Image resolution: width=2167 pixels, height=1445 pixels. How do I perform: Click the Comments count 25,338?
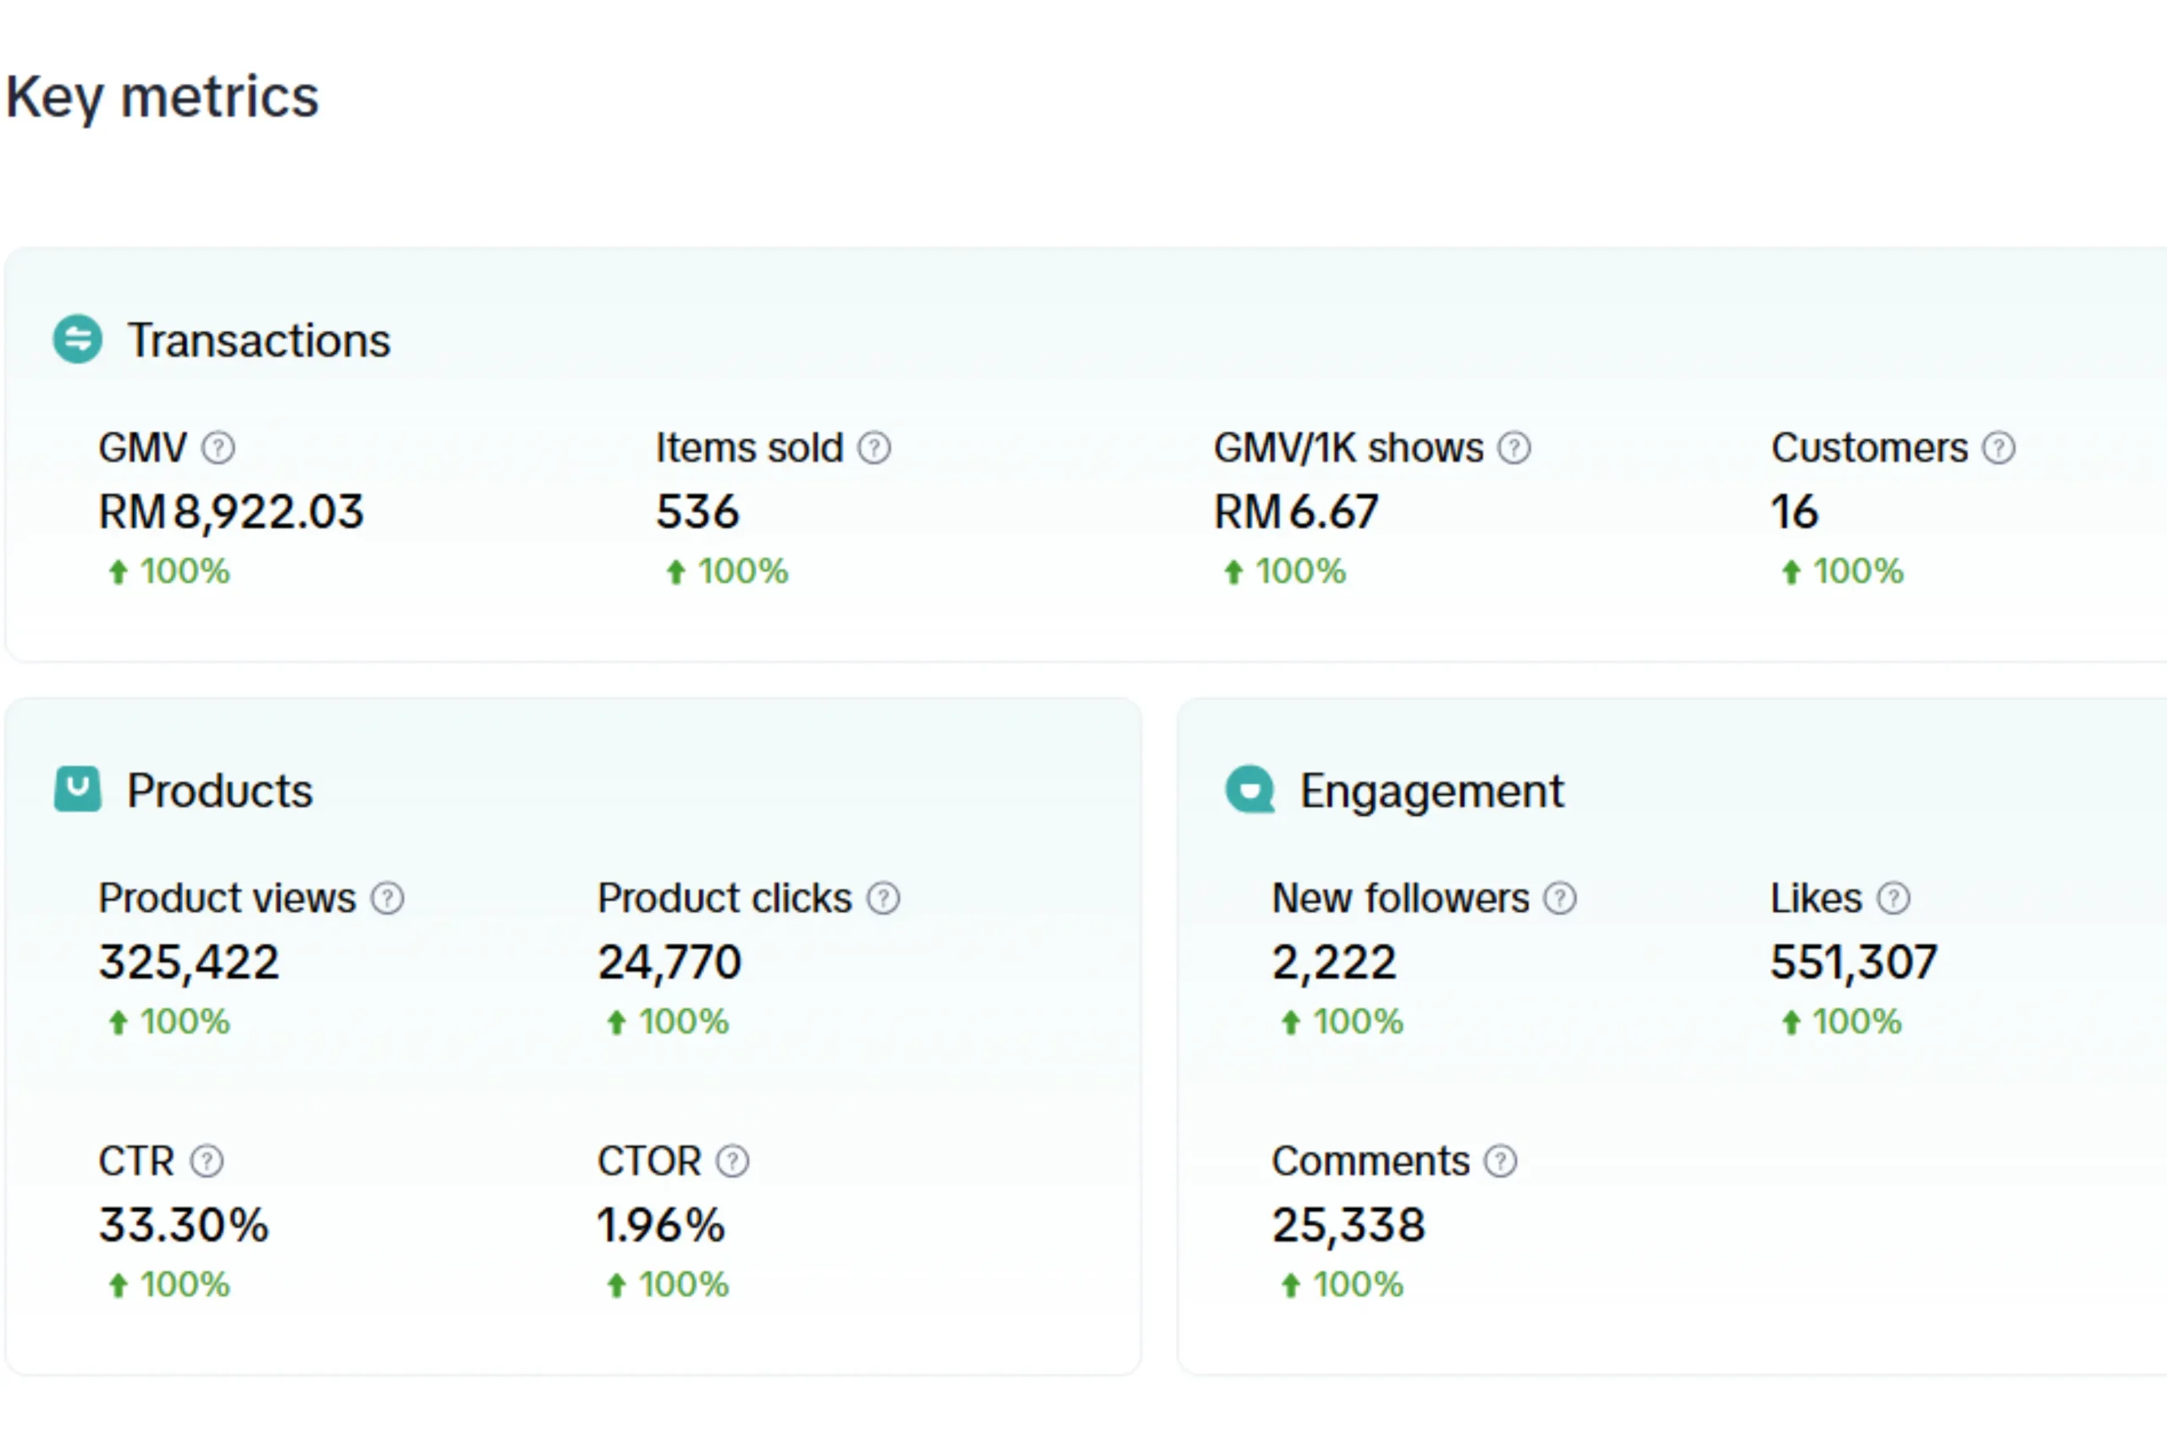(1348, 1226)
